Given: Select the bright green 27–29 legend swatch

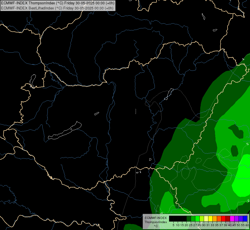Looking at the screenshot, I should coord(197,219).
